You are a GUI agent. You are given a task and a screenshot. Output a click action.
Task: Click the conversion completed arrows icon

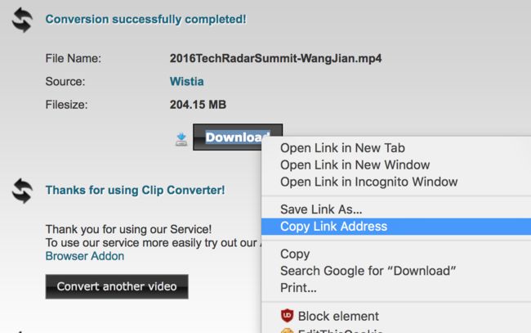(x=22, y=20)
